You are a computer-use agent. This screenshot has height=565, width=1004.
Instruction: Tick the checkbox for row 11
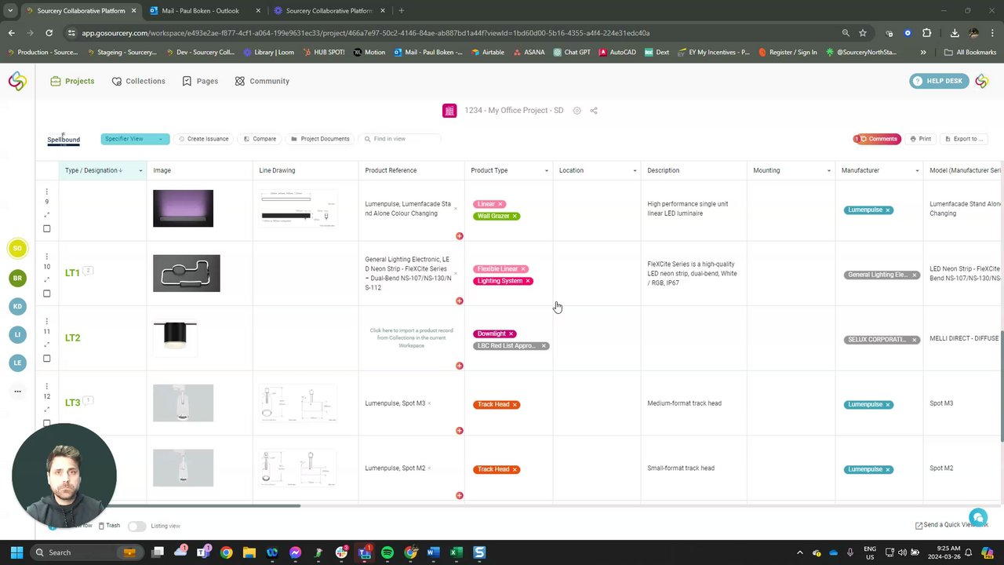tap(46, 359)
